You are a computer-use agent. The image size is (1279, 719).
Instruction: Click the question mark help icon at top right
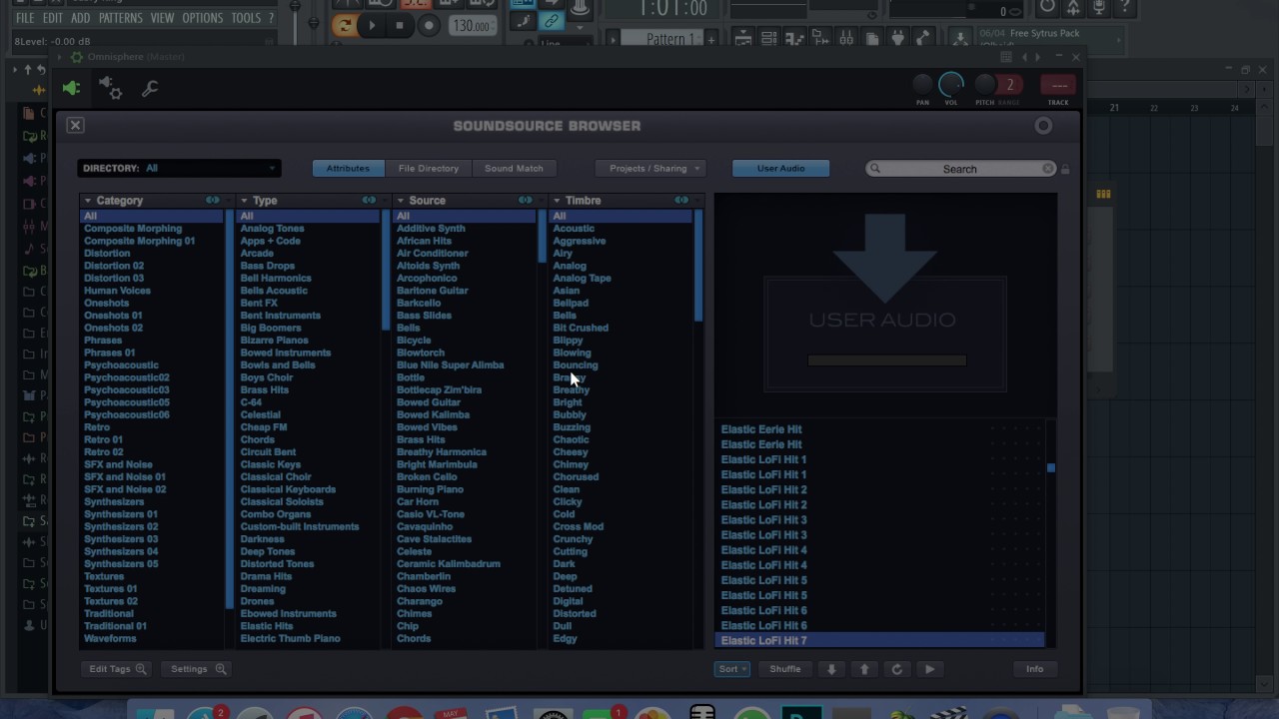(x=1125, y=8)
